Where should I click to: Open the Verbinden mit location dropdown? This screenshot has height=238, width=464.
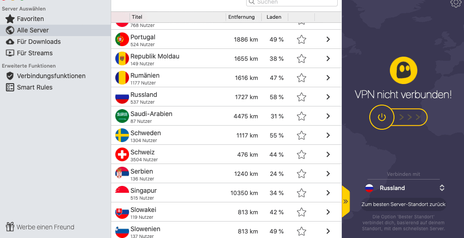click(x=405, y=188)
